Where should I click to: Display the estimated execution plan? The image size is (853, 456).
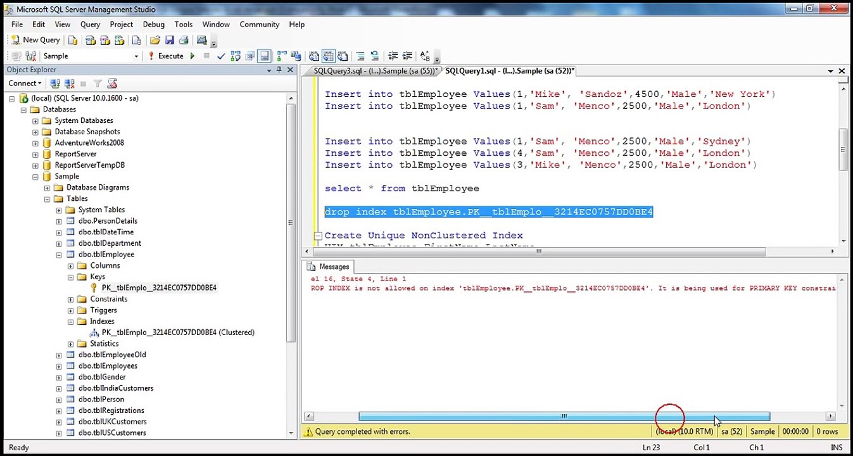pos(236,56)
